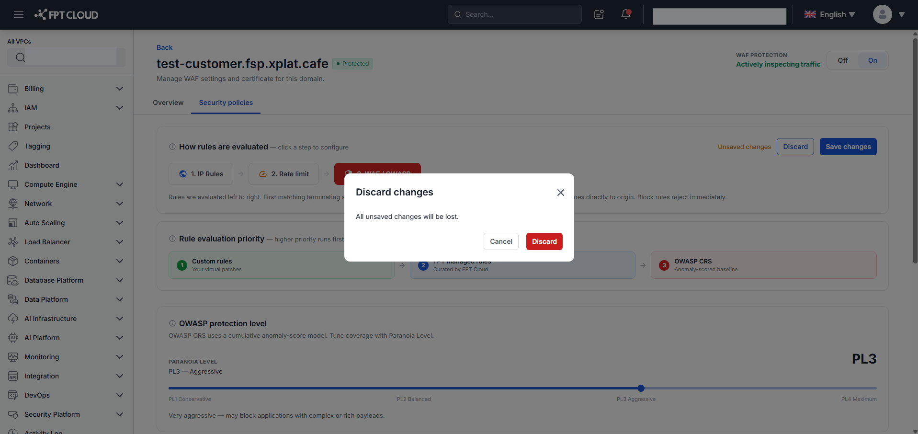Viewport: 918px width, 434px height.
Task: Click the Compute Engine monitor icon
Action: tap(13, 184)
